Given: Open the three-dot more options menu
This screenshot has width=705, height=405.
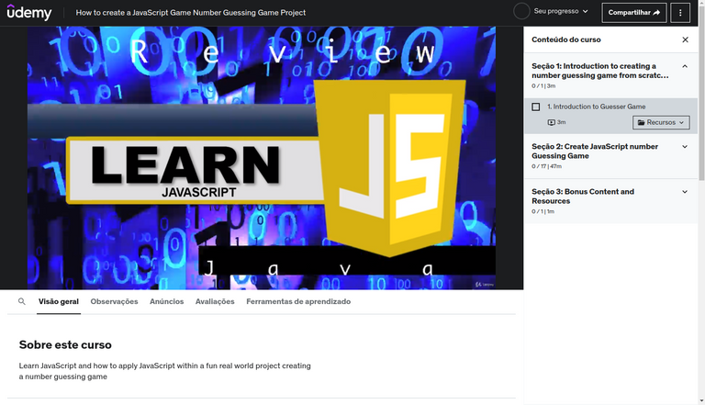Looking at the screenshot, I should click(x=680, y=13).
